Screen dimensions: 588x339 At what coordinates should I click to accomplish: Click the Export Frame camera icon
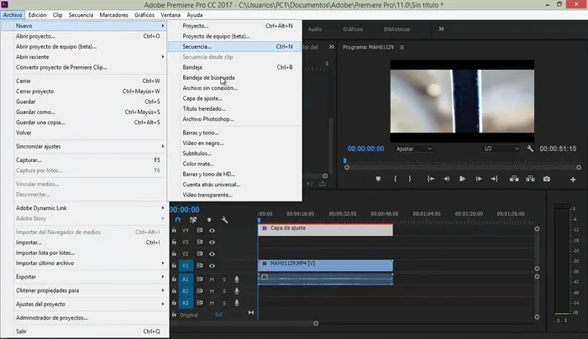546,179
